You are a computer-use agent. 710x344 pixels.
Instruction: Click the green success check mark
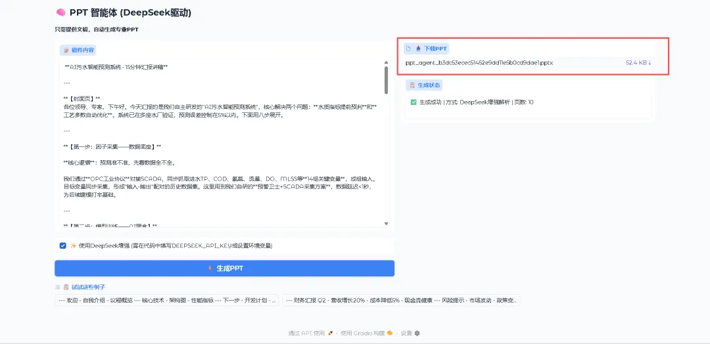(413, 102)
